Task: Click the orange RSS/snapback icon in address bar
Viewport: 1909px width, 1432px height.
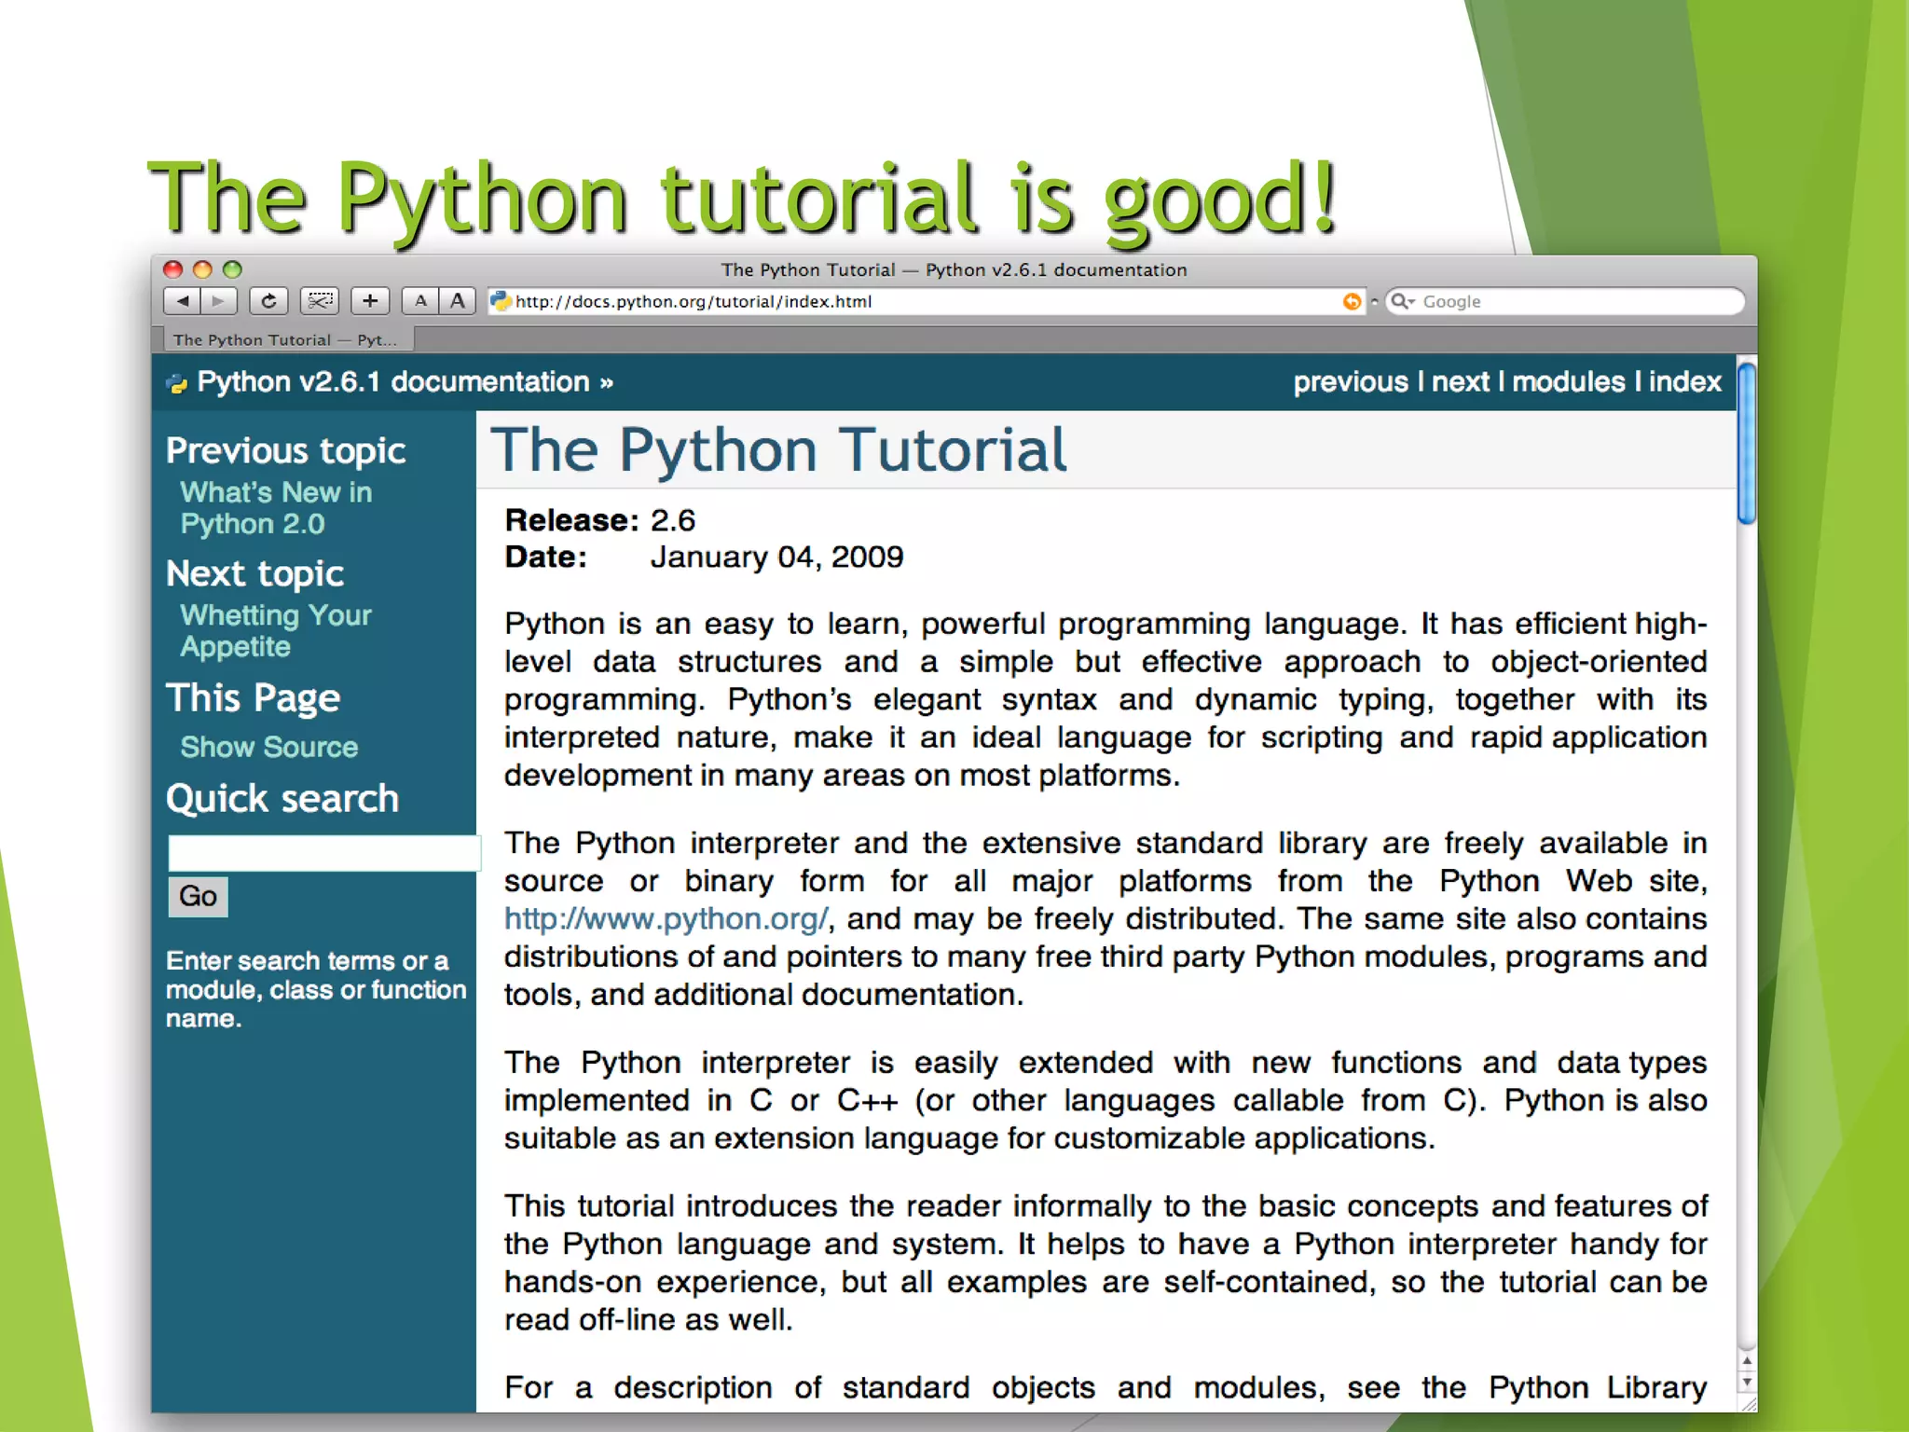Action: [1352, 301]
